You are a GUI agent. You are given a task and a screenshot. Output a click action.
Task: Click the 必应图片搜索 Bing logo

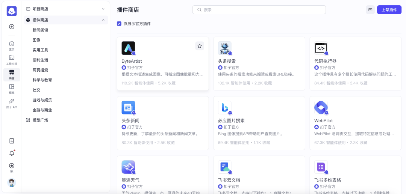[225, 107]
